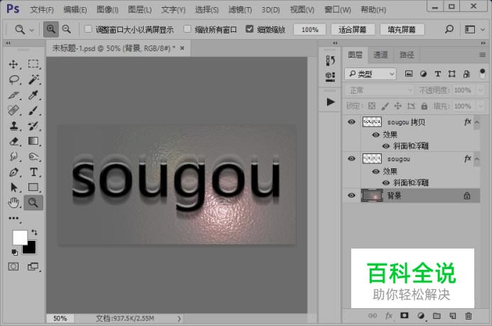Switch to the 通道 tab
The image size is (492, 326).
[380, 55]
